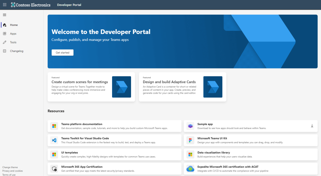Open Terms of use link

[9, 175]
